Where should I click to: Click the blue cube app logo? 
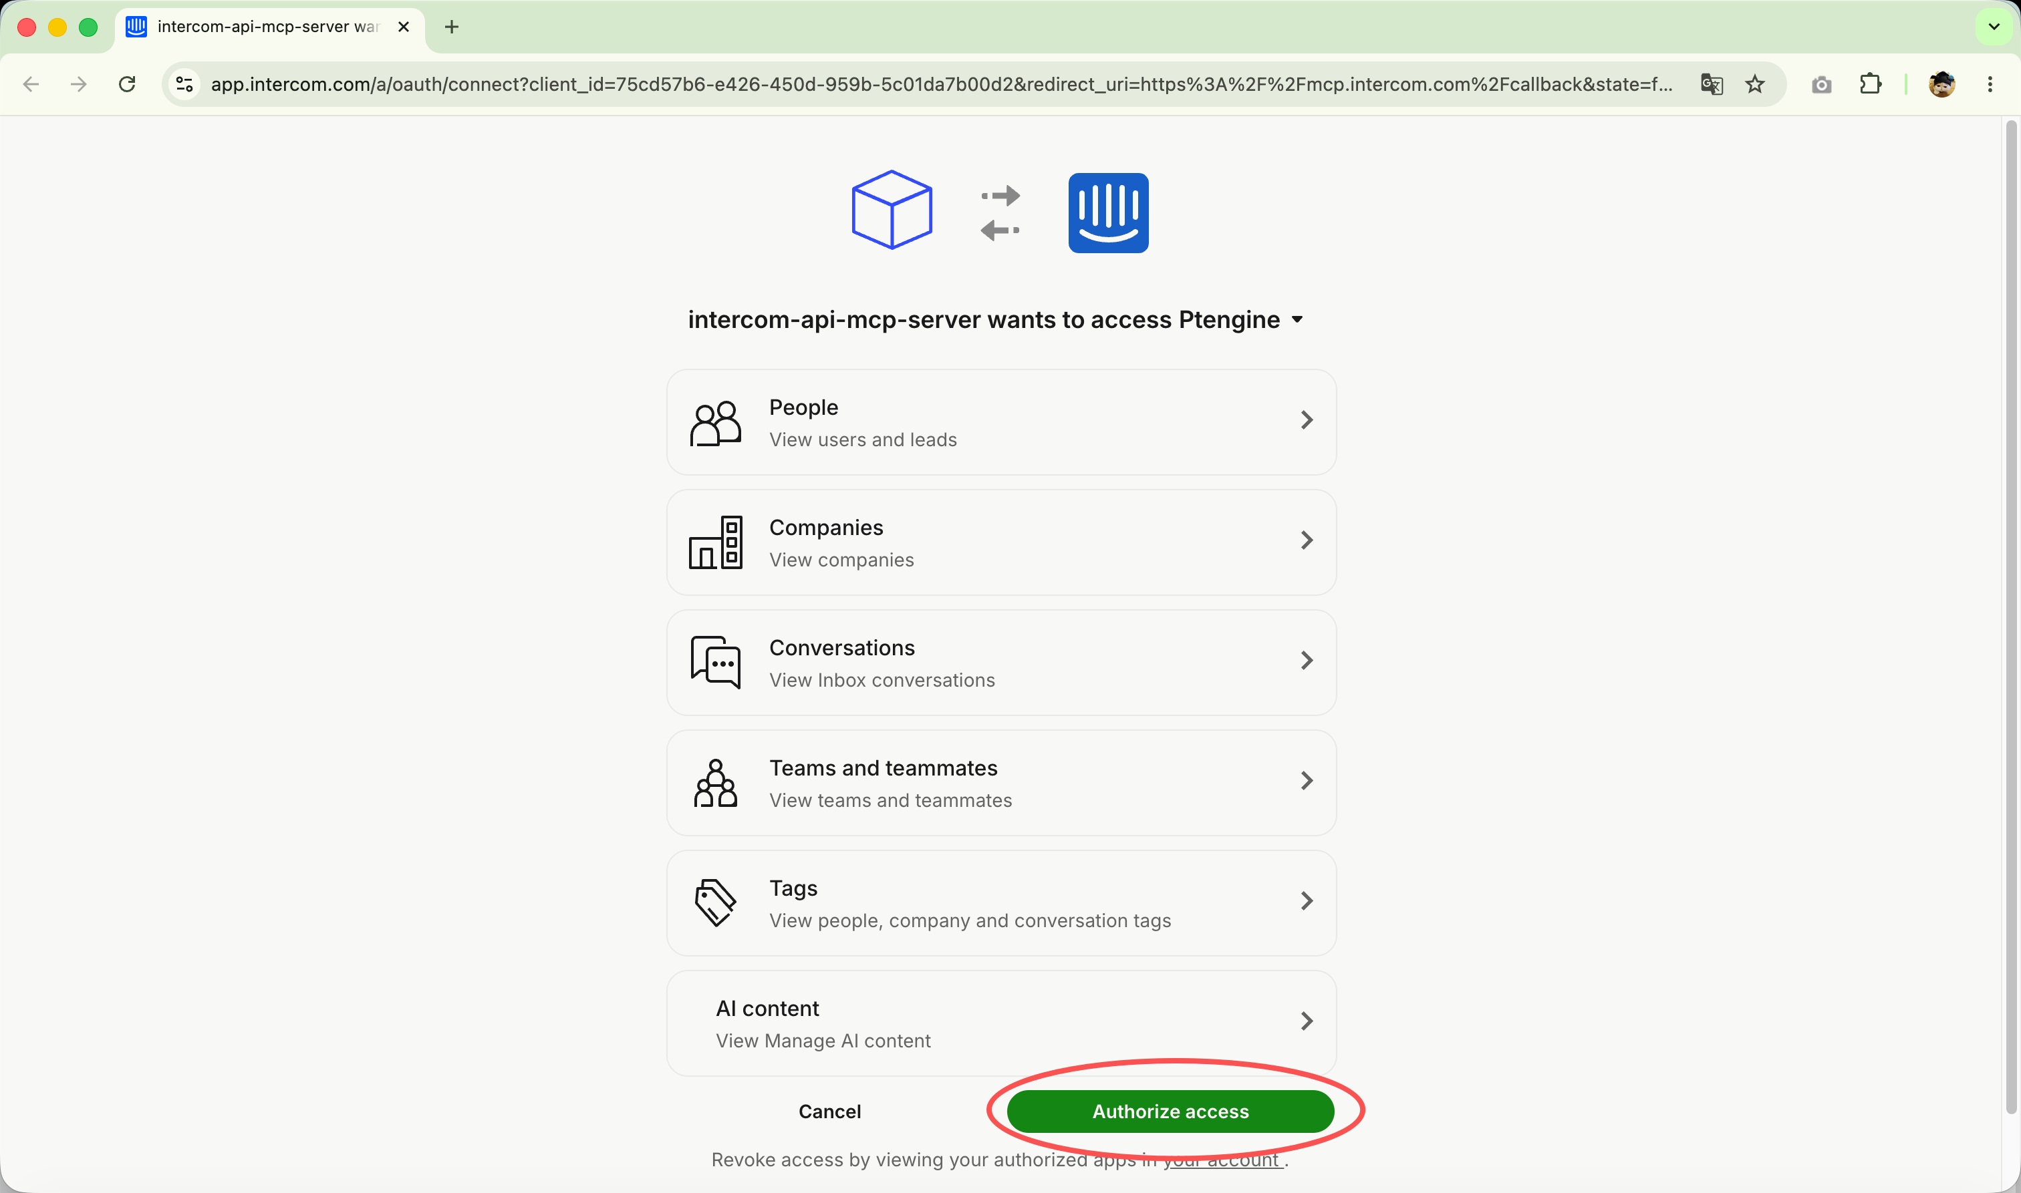click(x=892, y=210)
